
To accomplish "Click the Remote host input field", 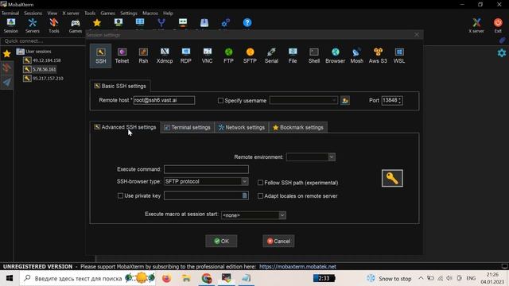I will (164, 100).
